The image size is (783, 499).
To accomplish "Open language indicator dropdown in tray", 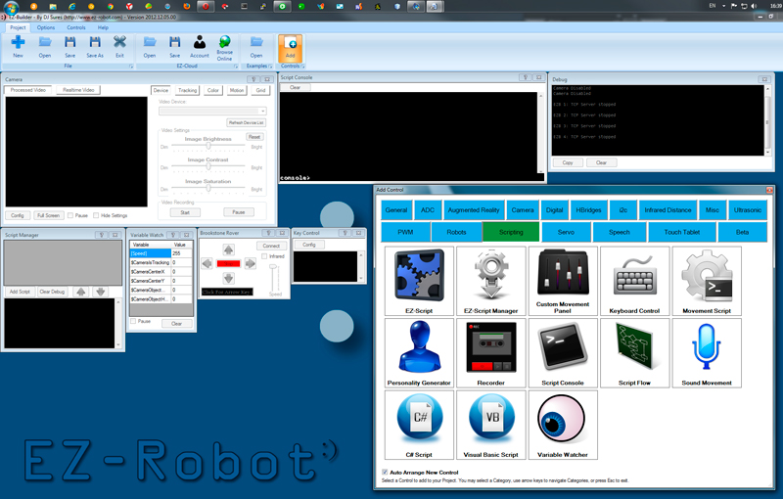I will [723, 6].
